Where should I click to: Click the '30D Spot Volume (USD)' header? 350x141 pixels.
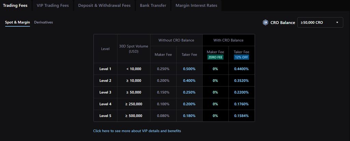[134, 49]
